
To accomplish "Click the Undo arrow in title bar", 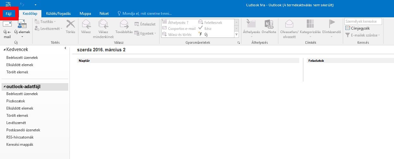I will [22, 4].
